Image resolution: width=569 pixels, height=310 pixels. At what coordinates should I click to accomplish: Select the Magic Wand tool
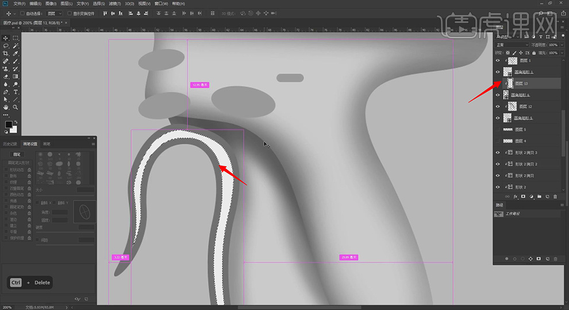coord(16,46)
